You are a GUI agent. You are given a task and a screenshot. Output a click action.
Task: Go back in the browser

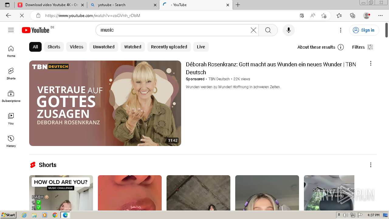(x=8, y=16)
